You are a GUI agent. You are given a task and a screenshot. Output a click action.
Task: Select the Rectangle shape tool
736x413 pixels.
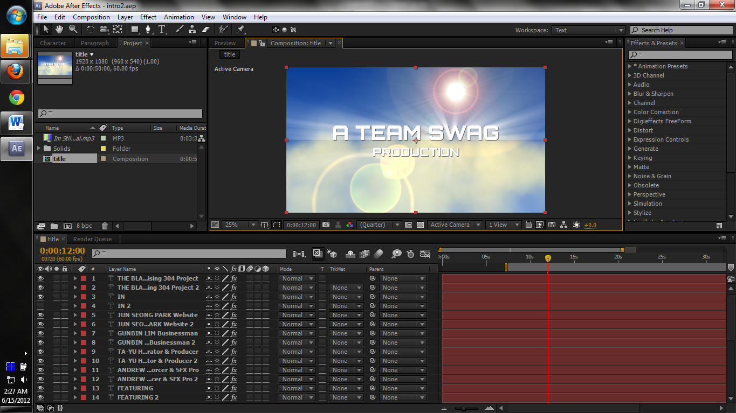[x=135, y=30]
